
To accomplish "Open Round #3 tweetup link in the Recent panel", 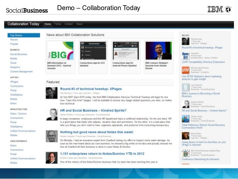I will click(202, 48).
